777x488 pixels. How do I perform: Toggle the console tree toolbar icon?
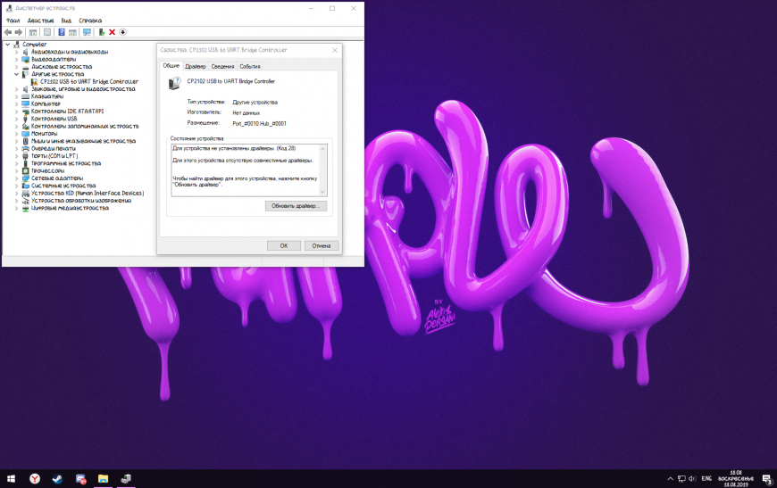click(33, 32)
